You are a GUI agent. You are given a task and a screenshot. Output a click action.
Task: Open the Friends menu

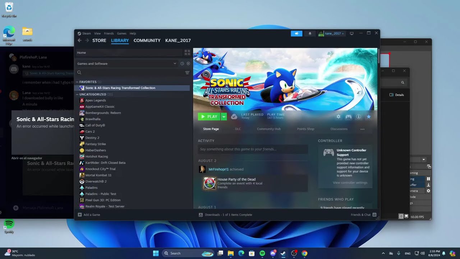(x=109, y=33)
